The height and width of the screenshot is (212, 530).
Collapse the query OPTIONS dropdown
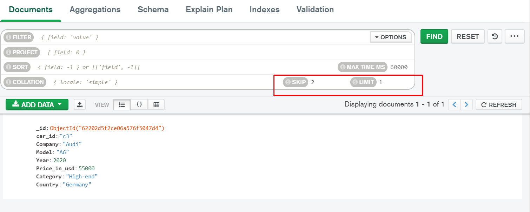[x=391, y=37]
